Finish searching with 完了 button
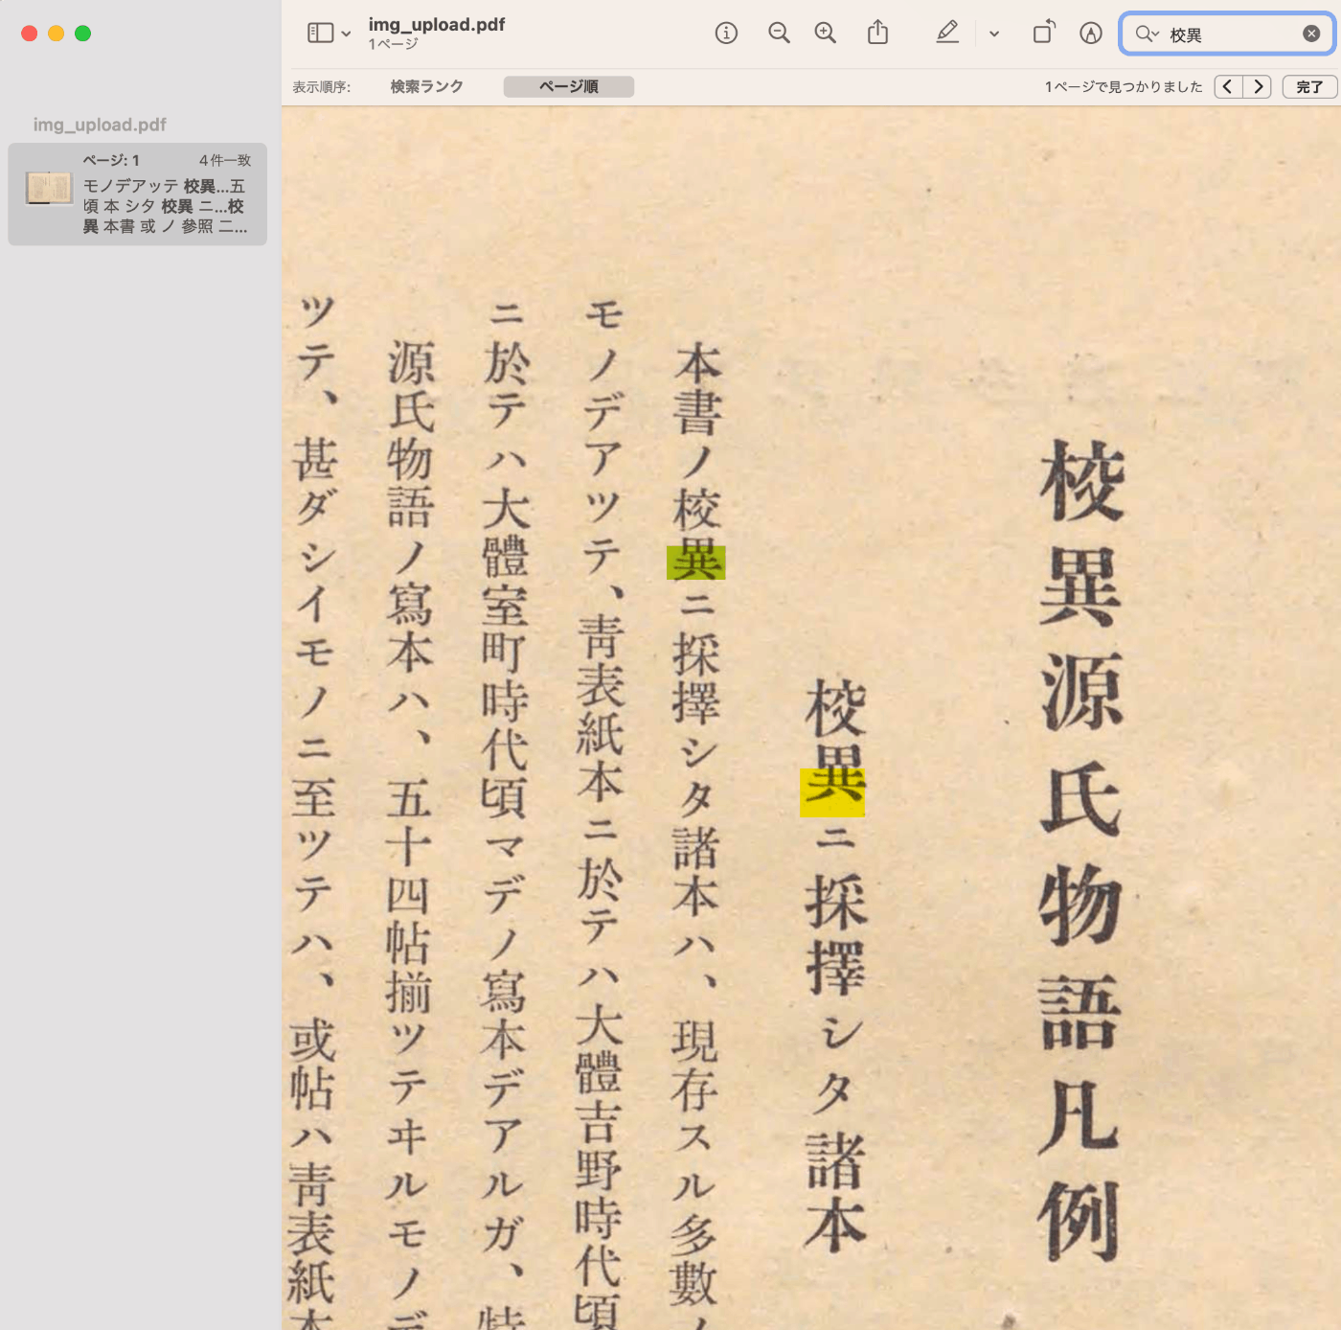The height and width of the screenshot is (1330, 1341). click(1309, 86)
